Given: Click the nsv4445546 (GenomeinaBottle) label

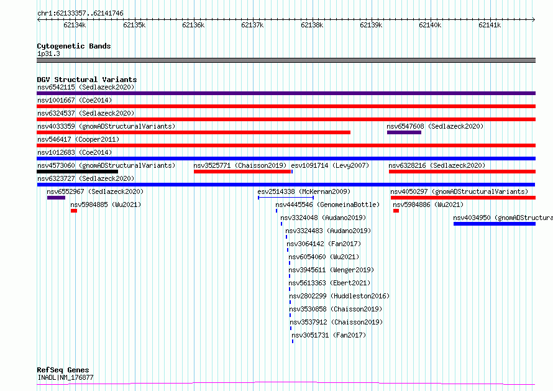Looking at the screenshot, I should 327,205.
